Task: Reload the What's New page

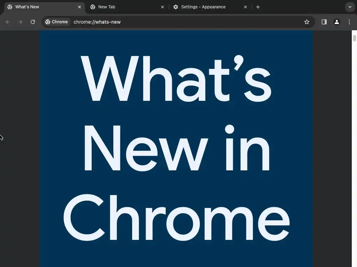Action: coord(33,22)
